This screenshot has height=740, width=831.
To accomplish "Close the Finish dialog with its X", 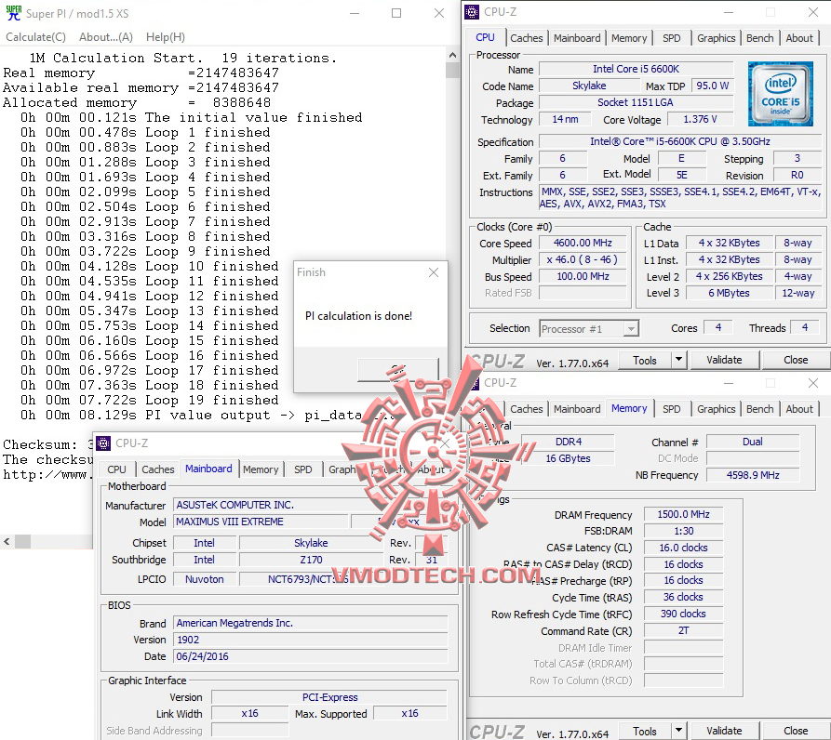I will (x=434, y=272).
